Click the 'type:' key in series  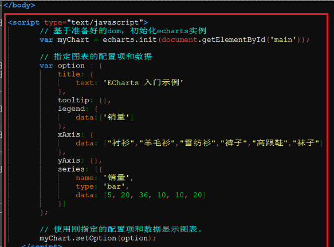pyautogui.click(x=87, y=186)
